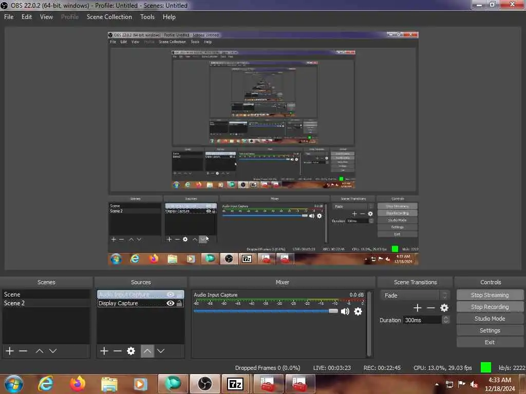Open Windows Media Player taskbar icon

click(141, 384)
